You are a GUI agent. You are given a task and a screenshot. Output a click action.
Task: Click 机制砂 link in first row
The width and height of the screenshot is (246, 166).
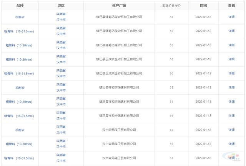click(20, 17)
